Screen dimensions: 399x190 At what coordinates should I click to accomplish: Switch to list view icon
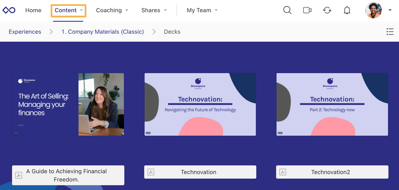(x=390, y=32)
